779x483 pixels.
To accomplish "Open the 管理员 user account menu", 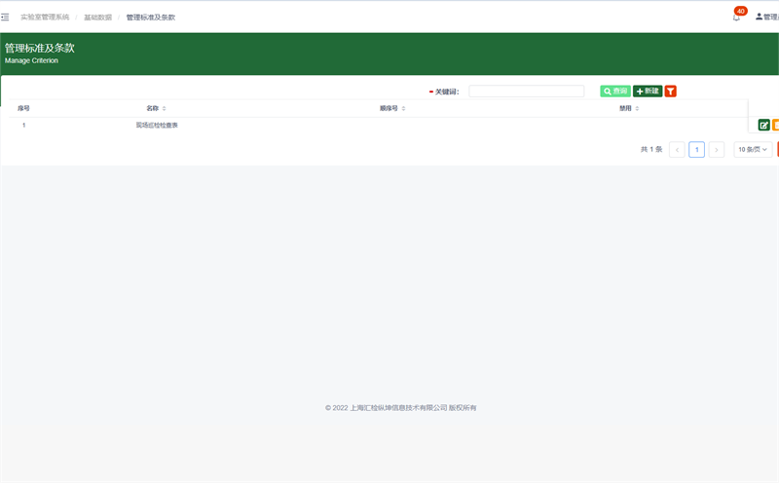I will [766, 17].
